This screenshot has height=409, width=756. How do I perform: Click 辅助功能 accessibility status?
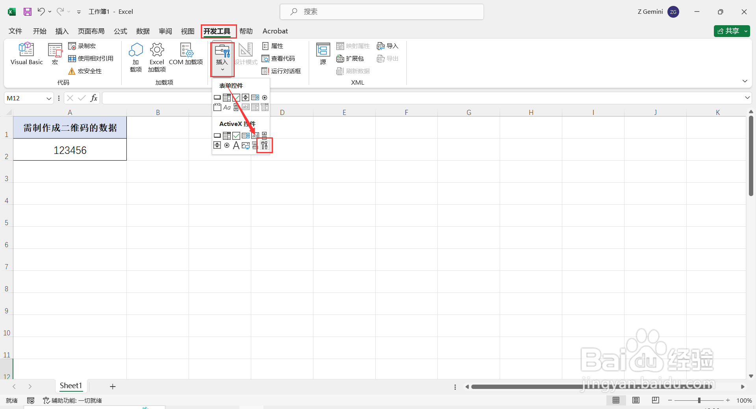(x=72, y=400)
